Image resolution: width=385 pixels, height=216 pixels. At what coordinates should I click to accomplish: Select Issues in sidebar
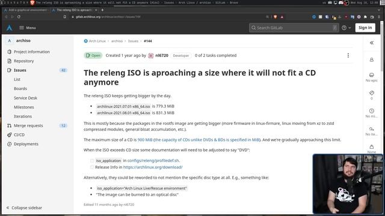(20, 70)
